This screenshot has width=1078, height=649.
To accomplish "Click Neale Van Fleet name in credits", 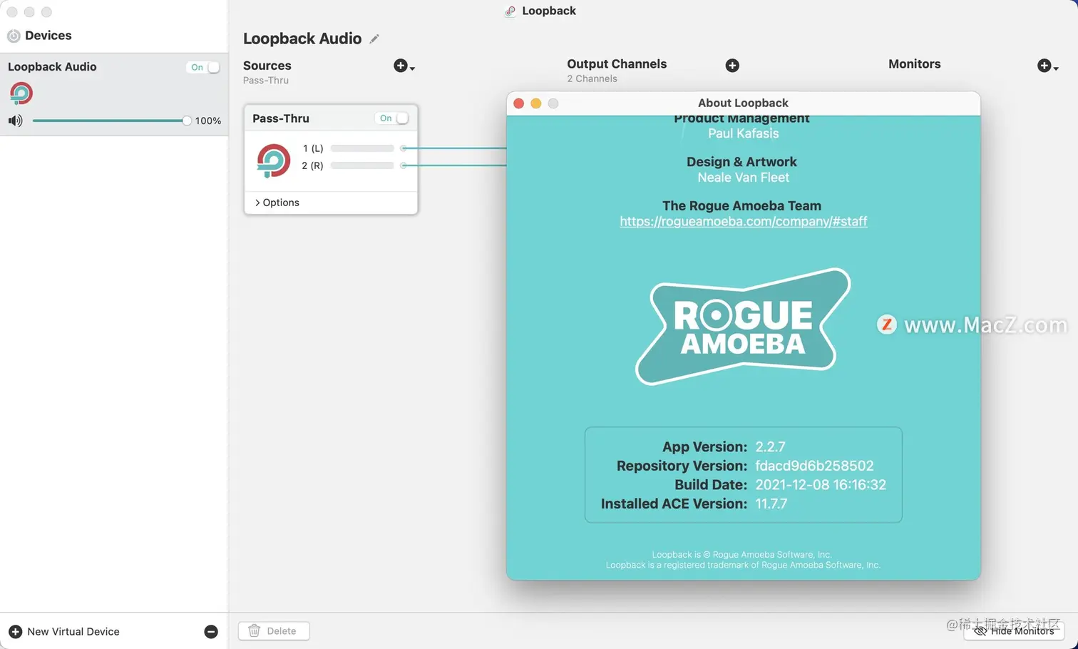I will click(743, 178).
